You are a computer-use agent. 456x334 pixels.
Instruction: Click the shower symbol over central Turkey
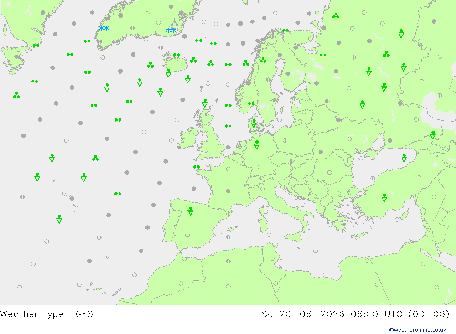[x=384, y=198]
